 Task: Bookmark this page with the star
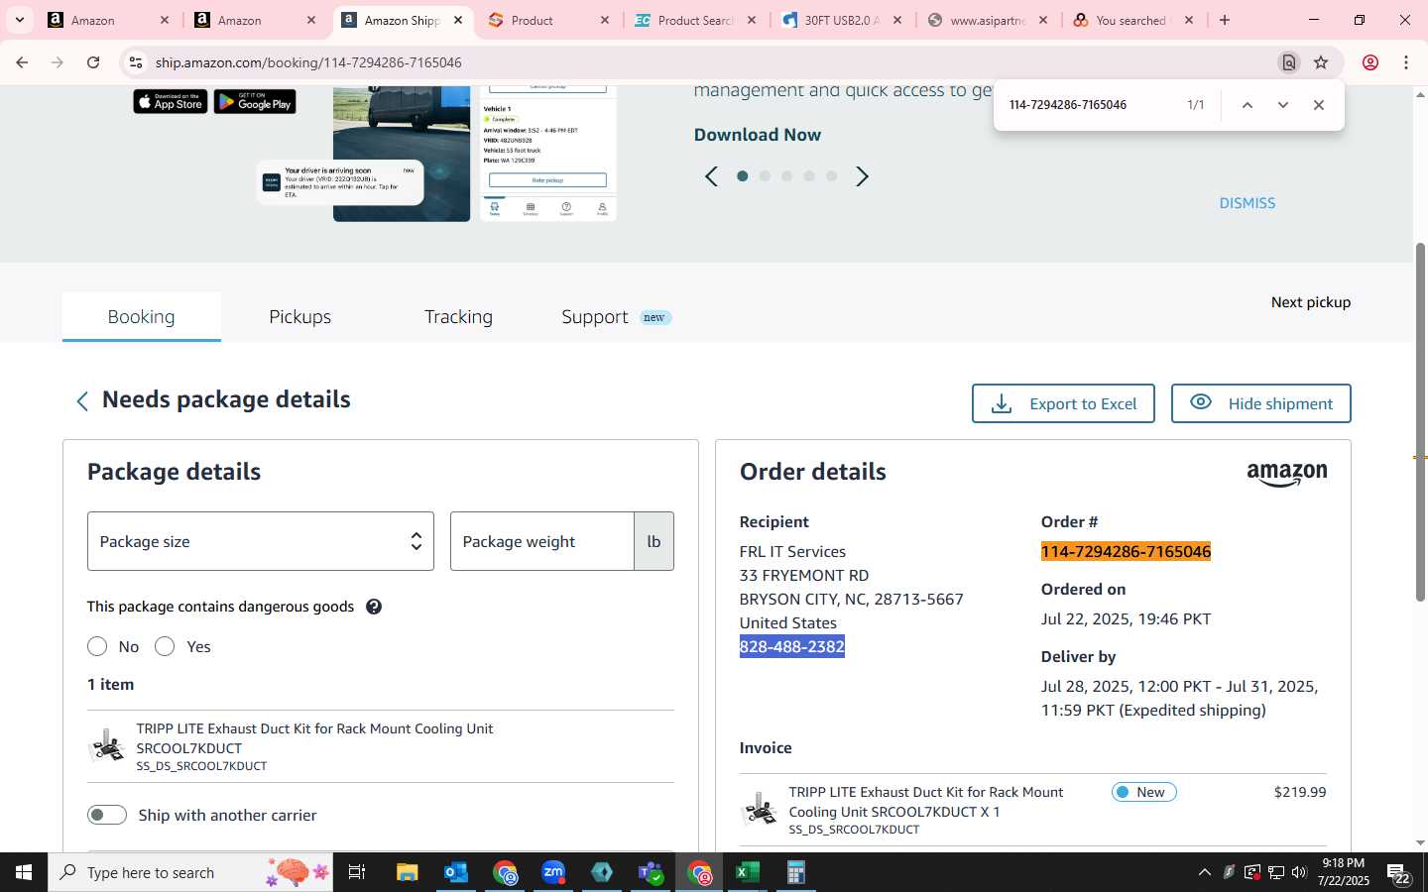pyautogui.click(x=1321, y=62)
